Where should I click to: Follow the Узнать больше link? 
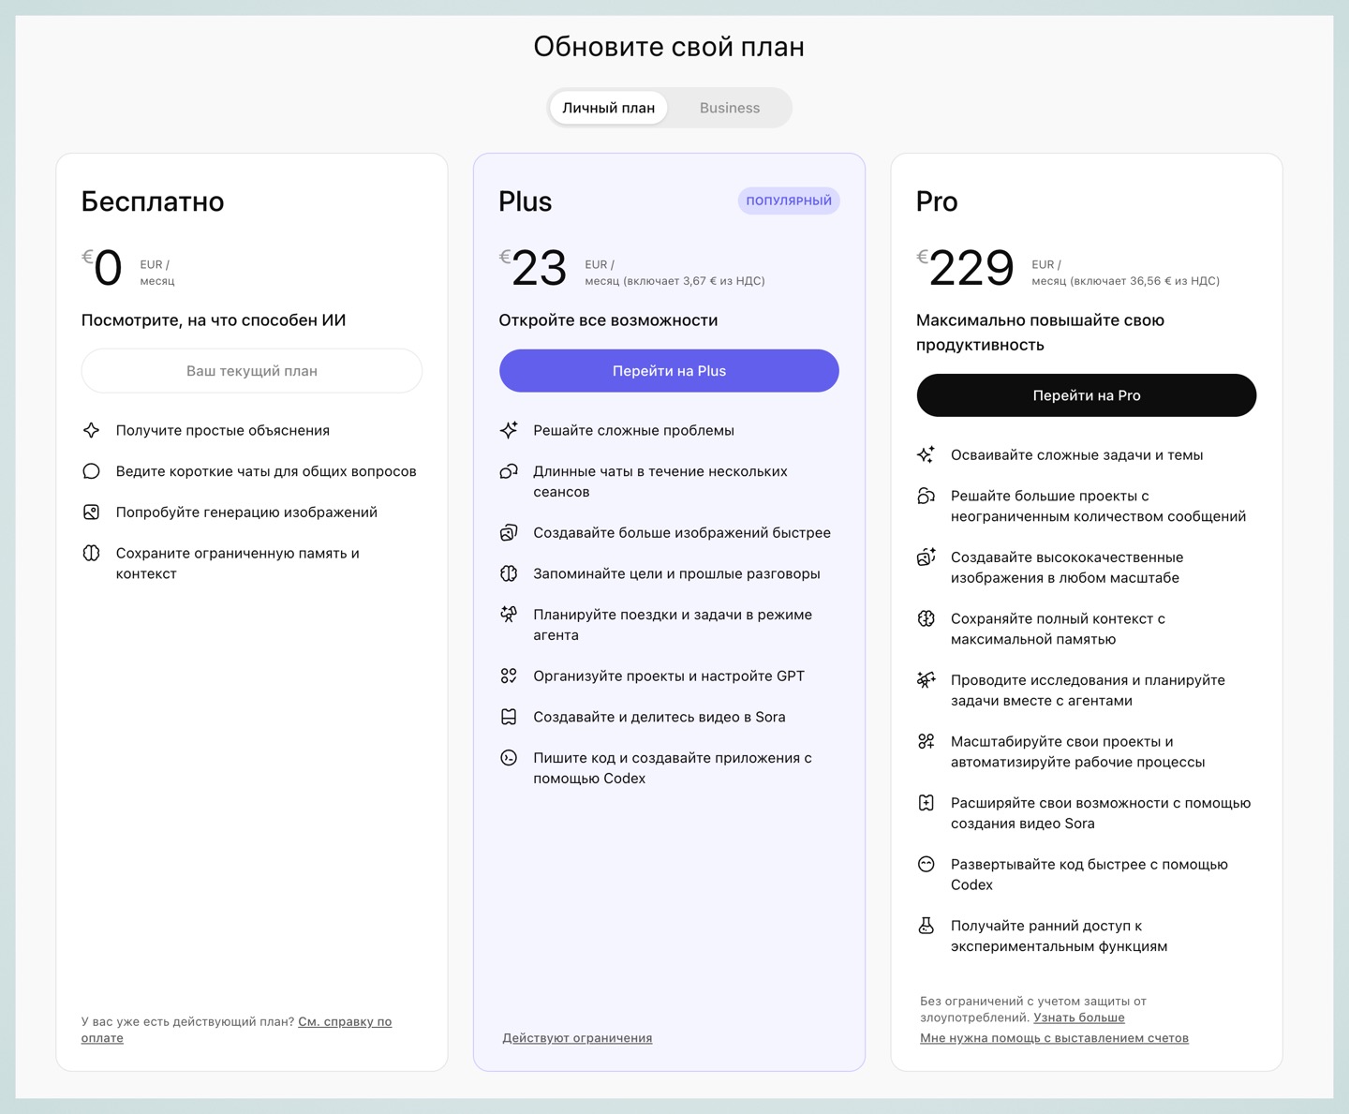(x=1078, y=1017)
